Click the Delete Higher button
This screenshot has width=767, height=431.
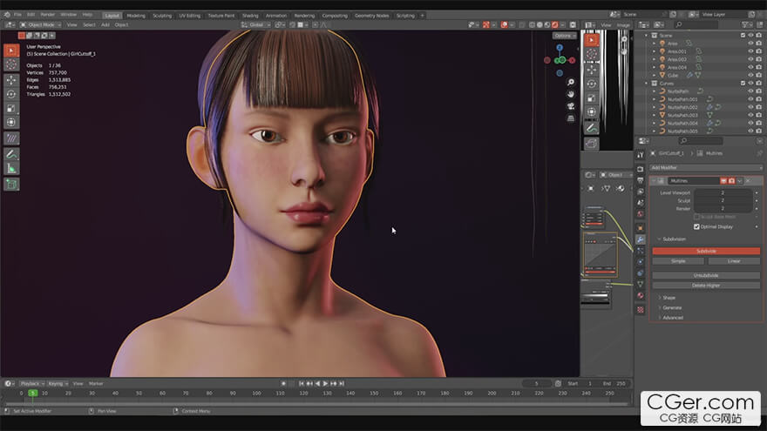(x=706, y=286)
